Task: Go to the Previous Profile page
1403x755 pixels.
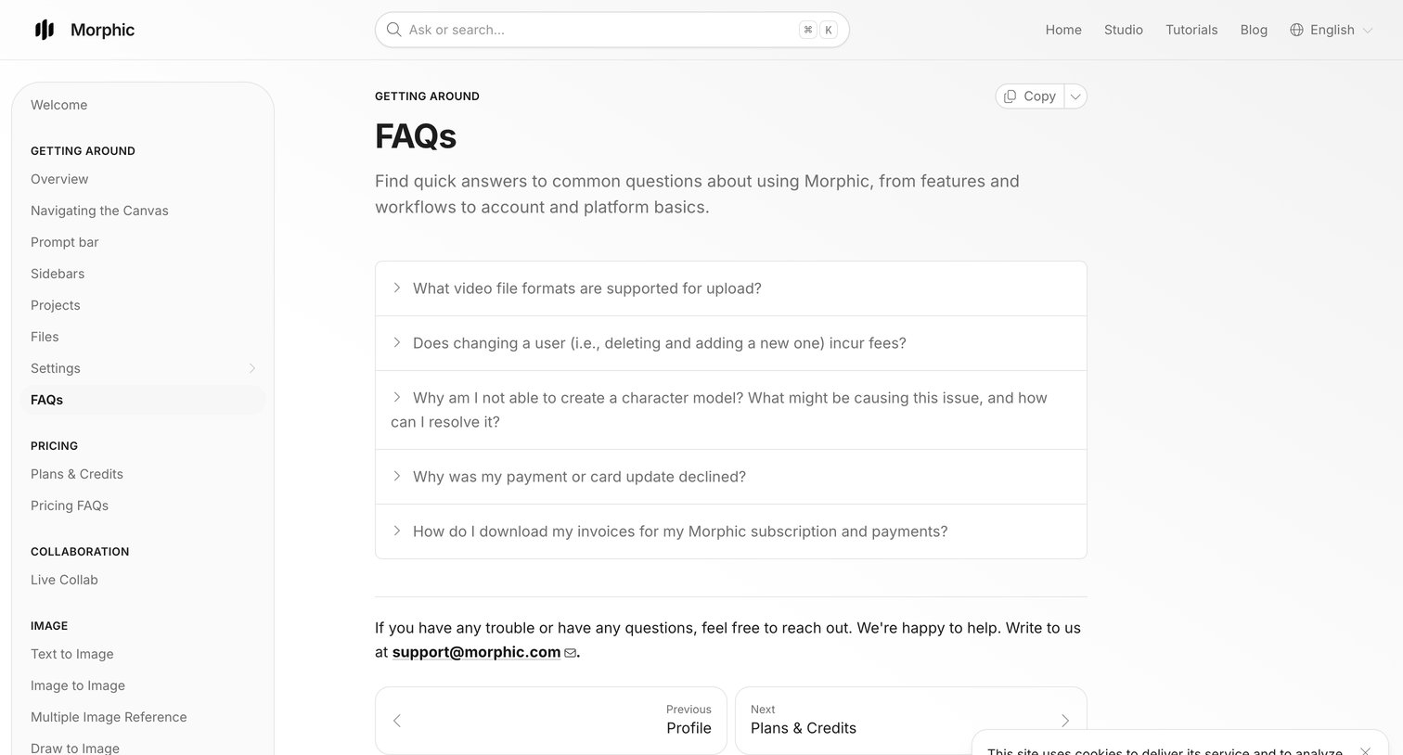Action: [x=551, y=721]
